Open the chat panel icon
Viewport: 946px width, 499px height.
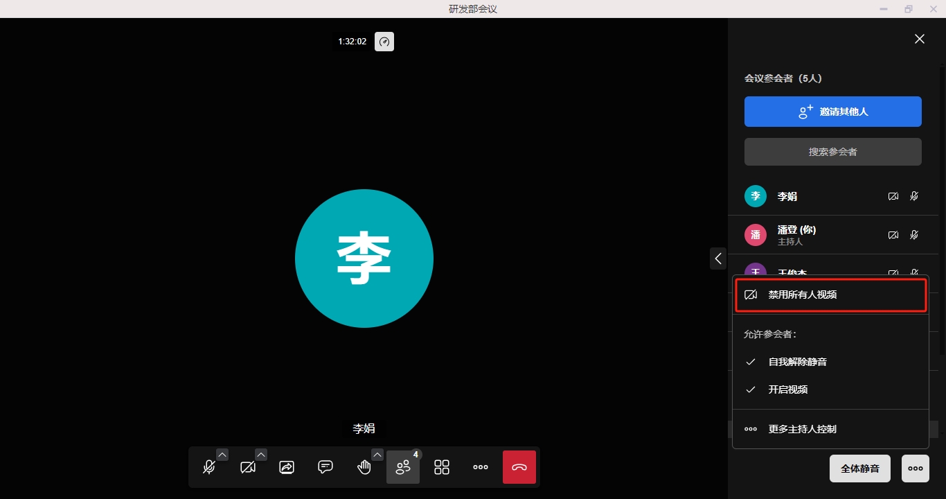(325, 467)
